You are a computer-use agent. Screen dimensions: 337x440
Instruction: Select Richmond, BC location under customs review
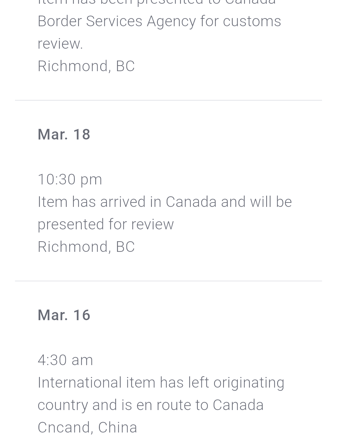pyautogui.click(x=86, y=66)
